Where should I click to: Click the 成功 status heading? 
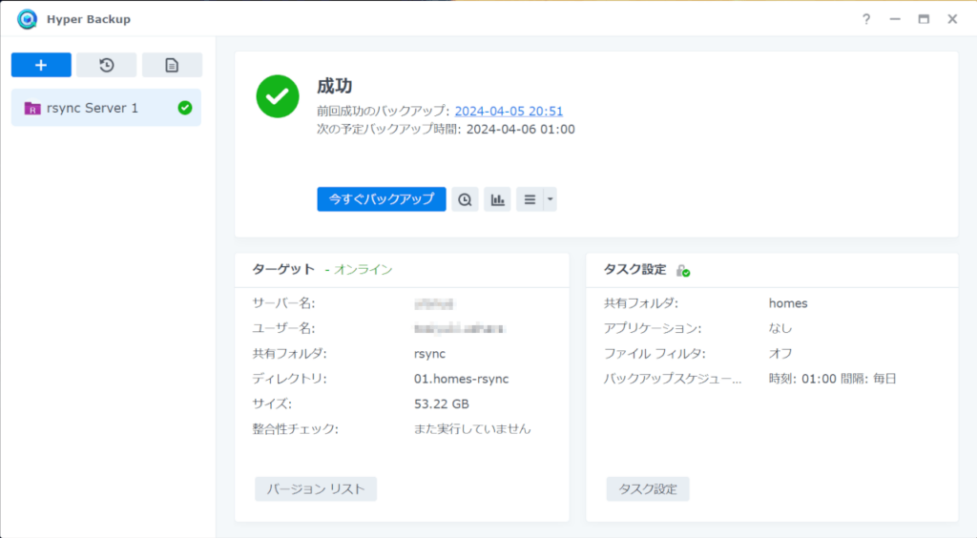pos(335,86)
